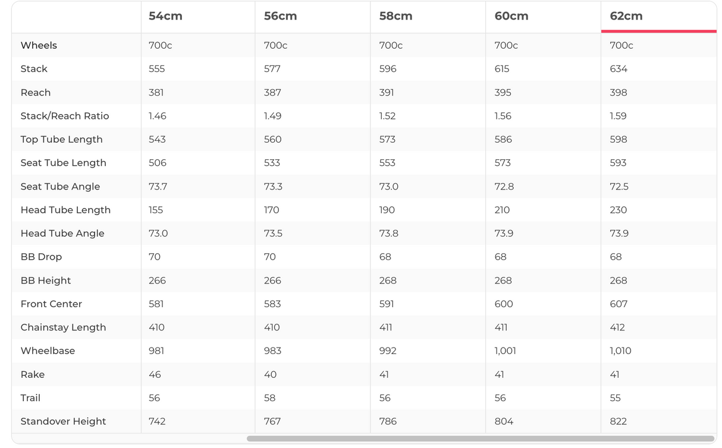The image size is (722, 448).
Task: Select the 54cm size column header
Action: click(165, 17)
